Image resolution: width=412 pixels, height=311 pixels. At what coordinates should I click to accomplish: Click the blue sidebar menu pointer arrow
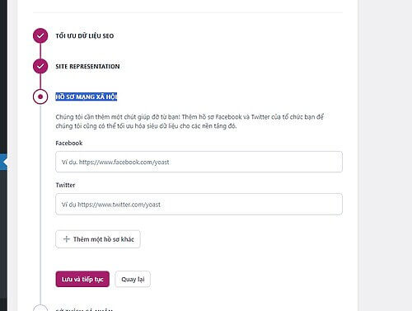4,162
